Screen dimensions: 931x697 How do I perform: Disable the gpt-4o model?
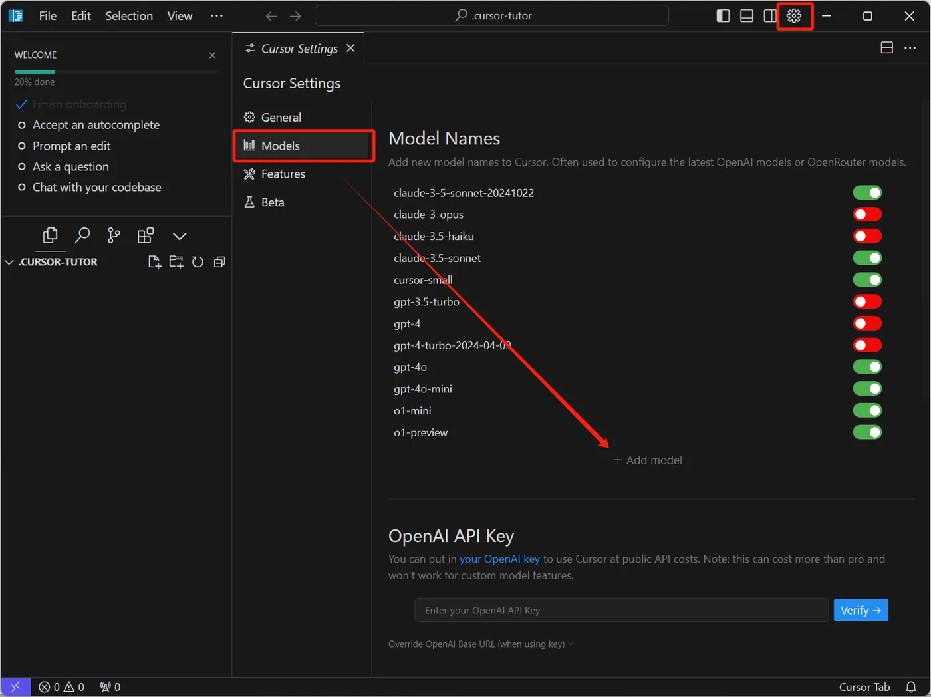pos(867,367)
